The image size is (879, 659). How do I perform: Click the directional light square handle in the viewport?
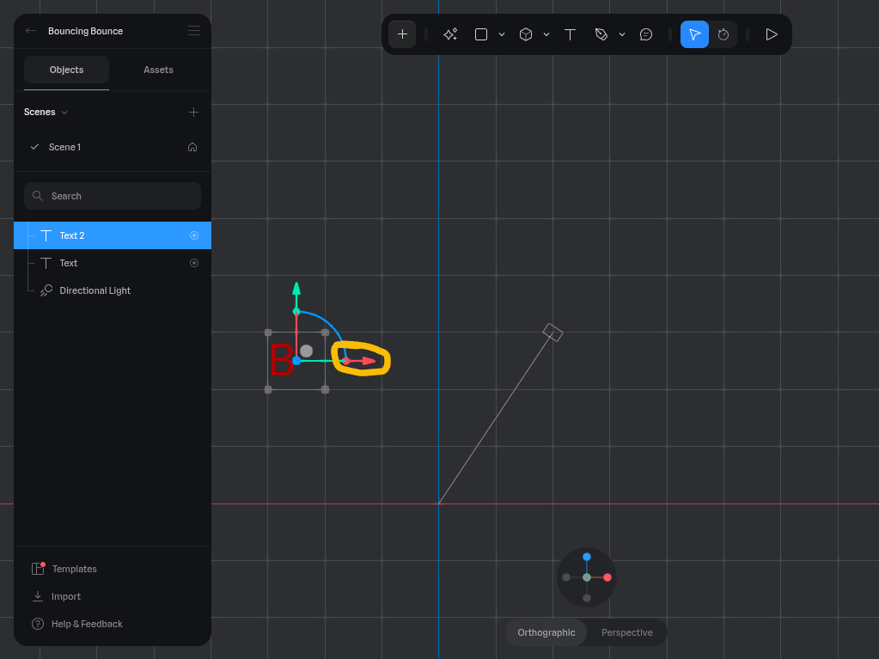click(552, 333)
